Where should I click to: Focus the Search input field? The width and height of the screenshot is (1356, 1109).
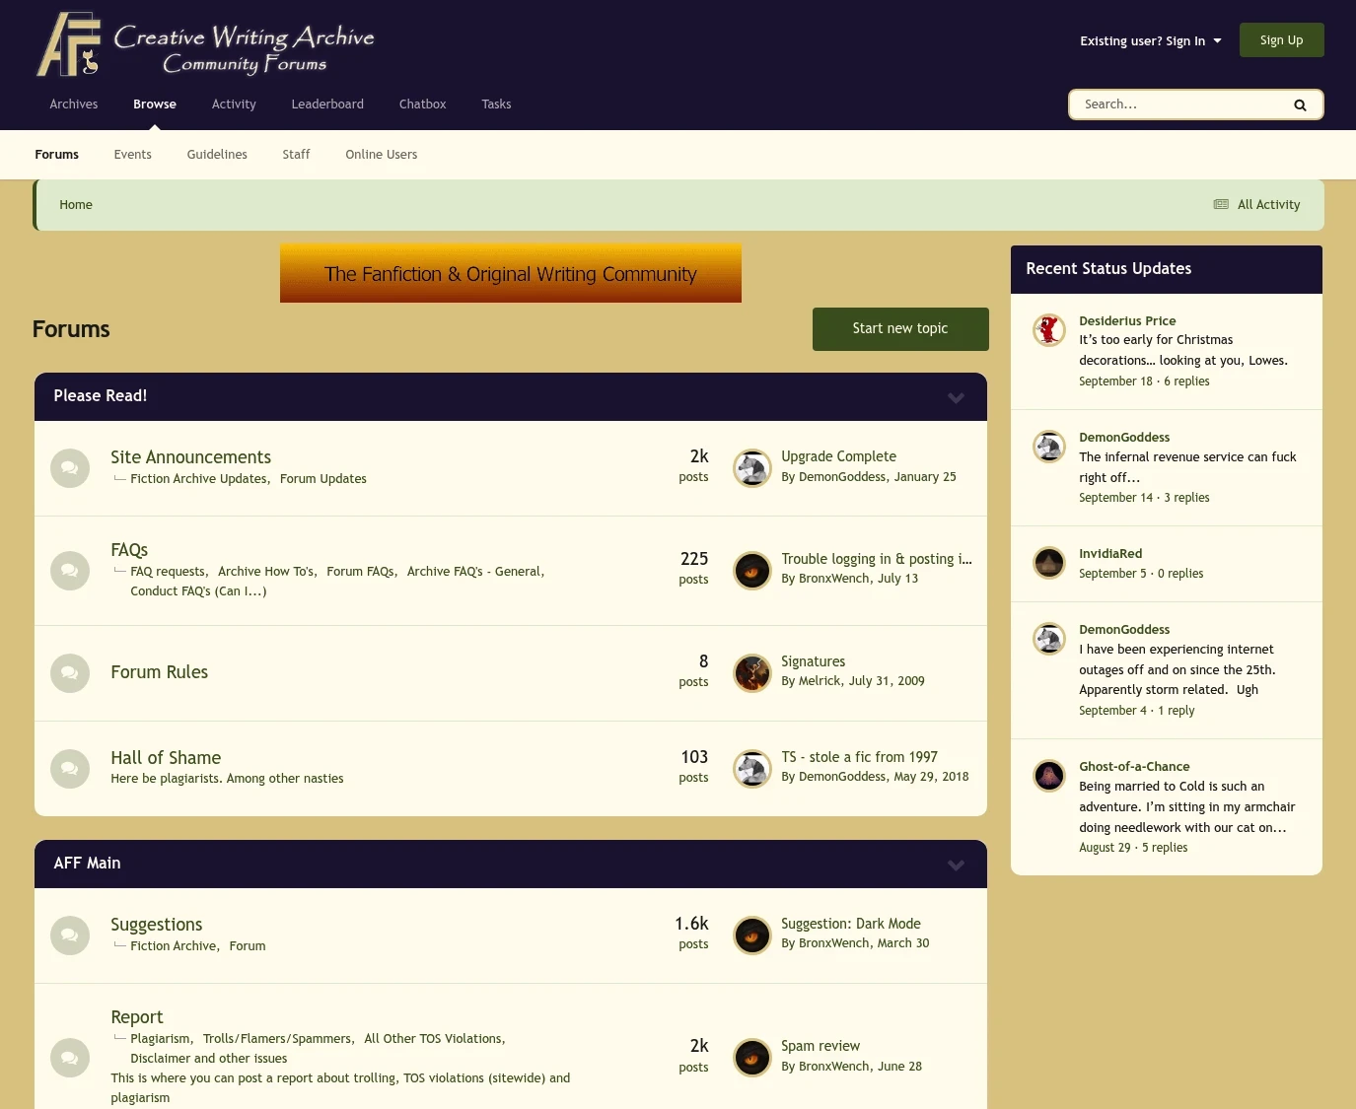1181,104
